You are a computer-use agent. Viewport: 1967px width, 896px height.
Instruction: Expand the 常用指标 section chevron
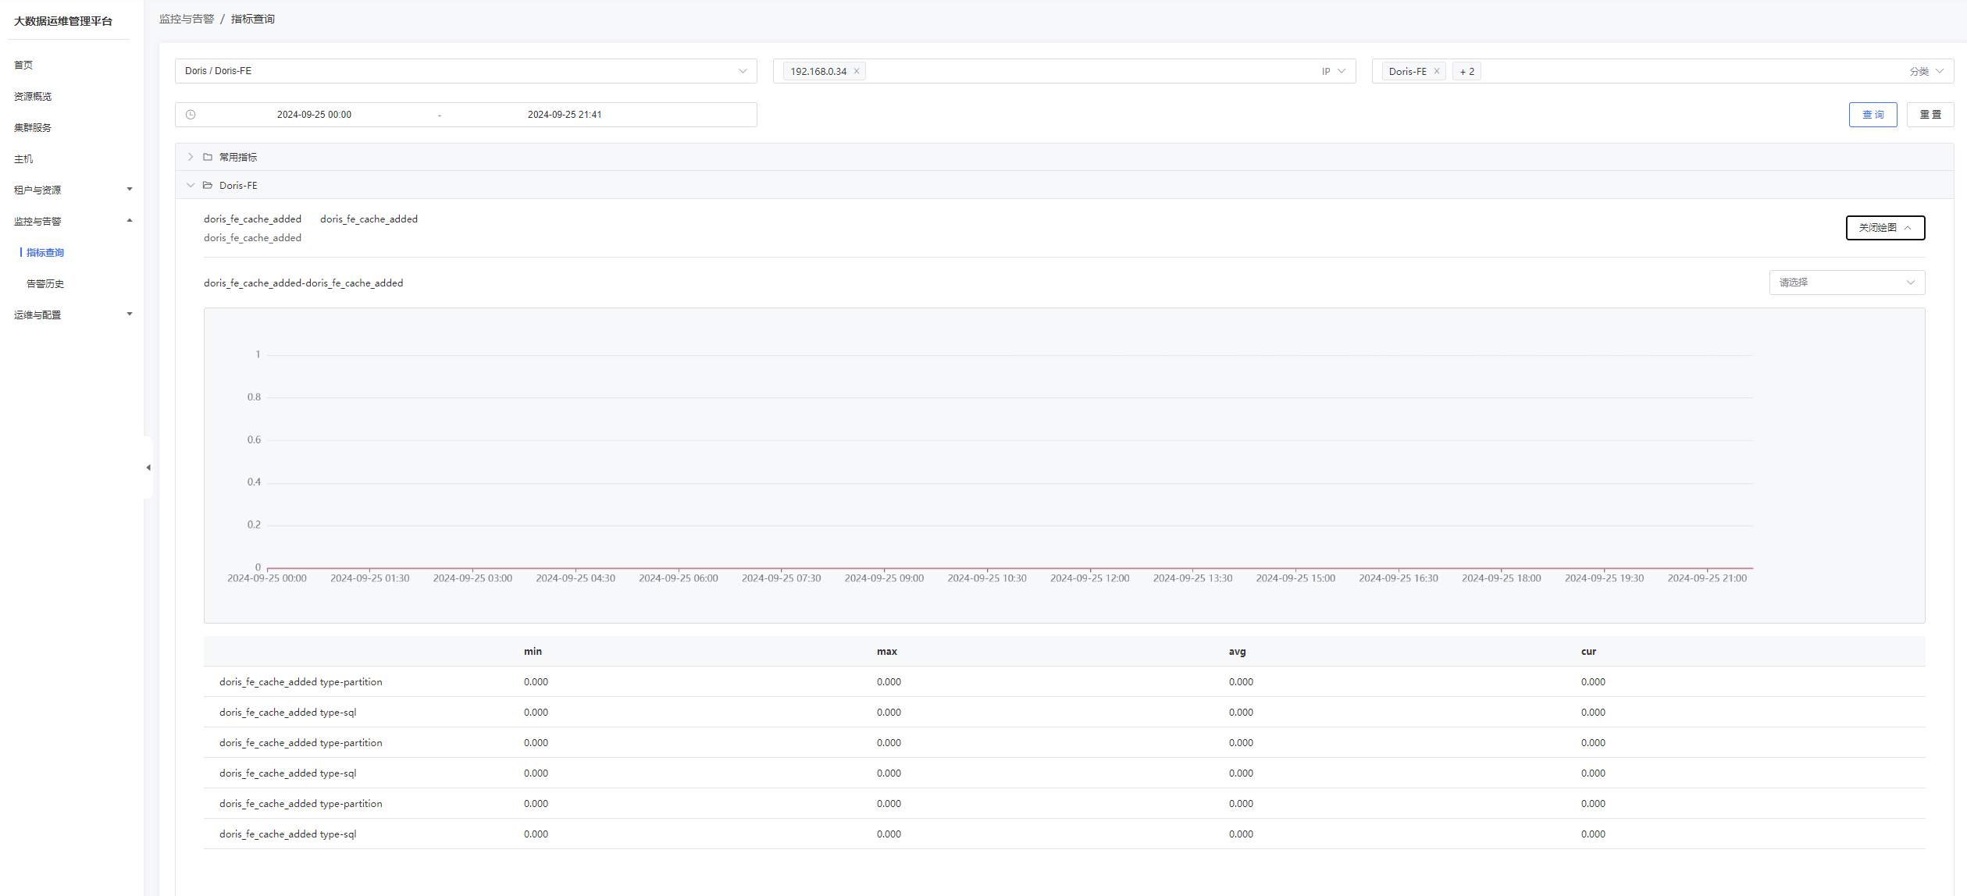coord(190,157)
